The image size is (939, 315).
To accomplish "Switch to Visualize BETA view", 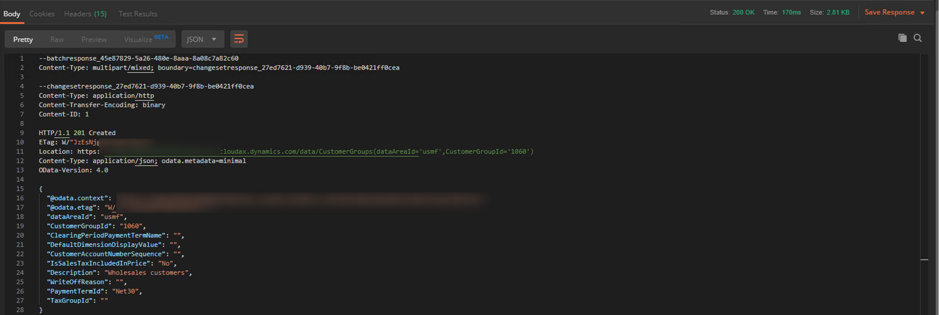I will [146, 39].
